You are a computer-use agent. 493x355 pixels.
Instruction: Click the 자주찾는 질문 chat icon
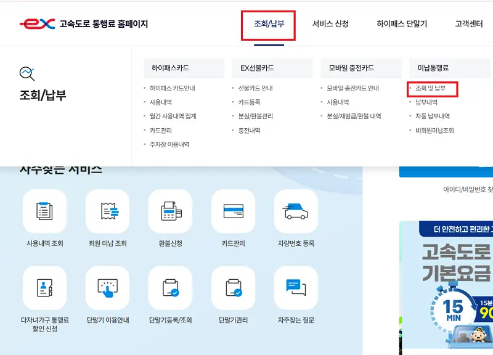(x=296, y=288)
